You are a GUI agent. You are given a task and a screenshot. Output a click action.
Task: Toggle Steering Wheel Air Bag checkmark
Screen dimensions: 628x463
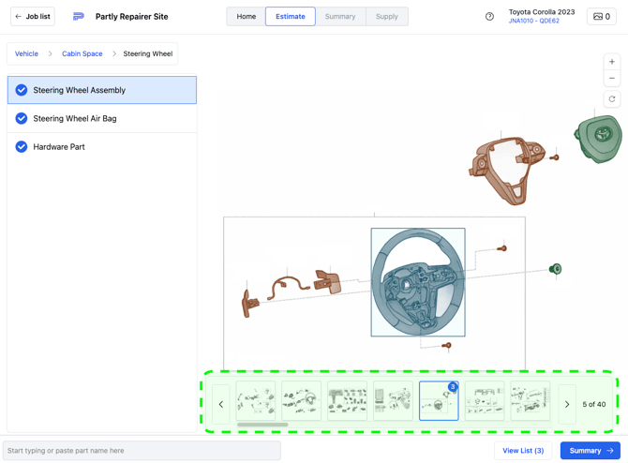coord(22,118)
